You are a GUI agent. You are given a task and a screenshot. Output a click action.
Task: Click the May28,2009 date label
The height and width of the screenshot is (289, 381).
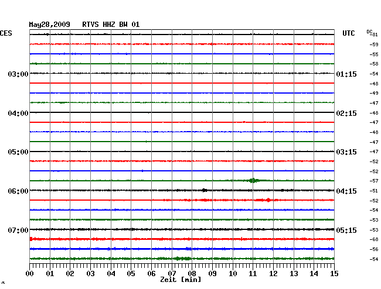50,25
